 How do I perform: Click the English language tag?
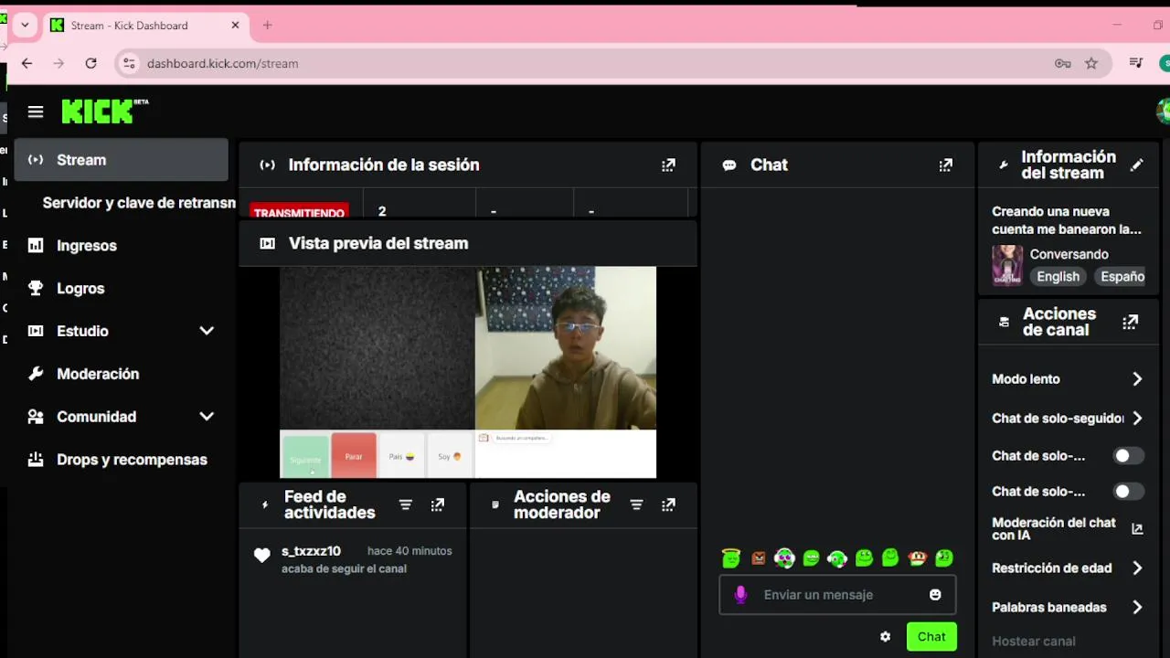pos(1058,277)
